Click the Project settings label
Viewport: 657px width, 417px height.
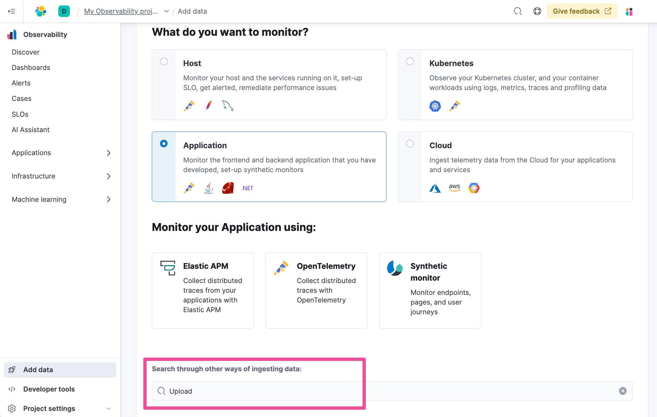pyautogui.click(x=49, y=409)
